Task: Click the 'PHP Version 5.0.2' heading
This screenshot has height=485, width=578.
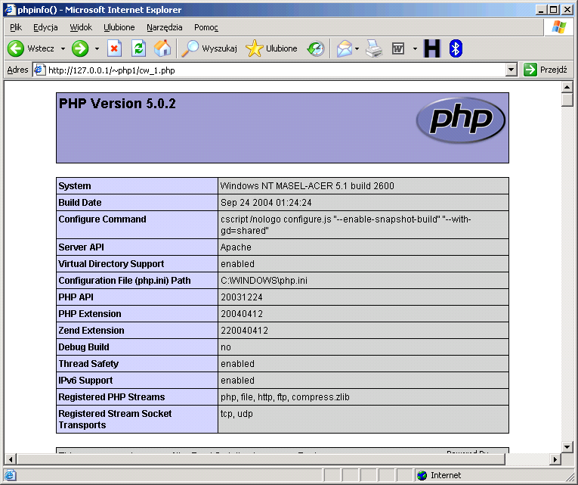Action: [117, 104]
